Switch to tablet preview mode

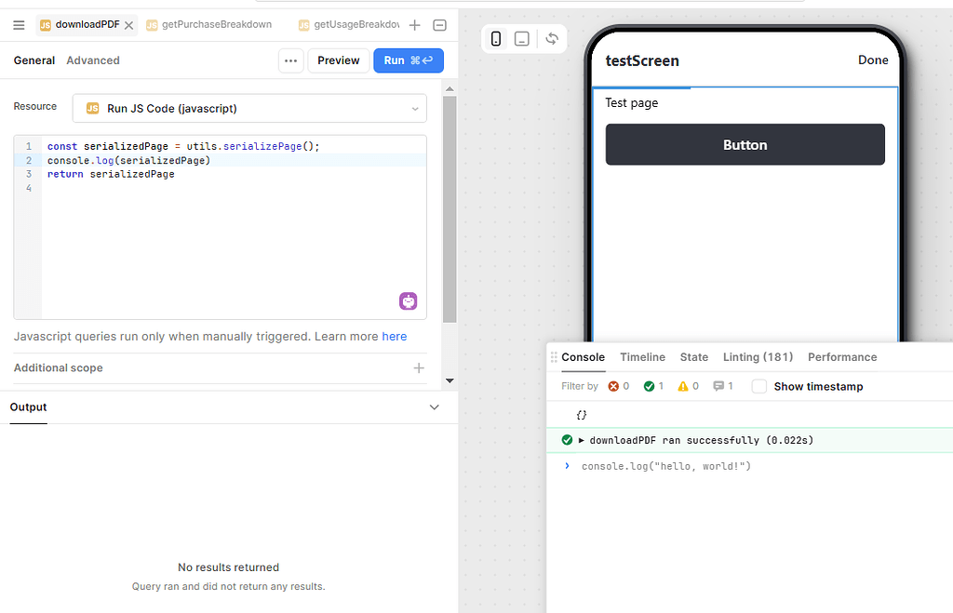(522, 39)
